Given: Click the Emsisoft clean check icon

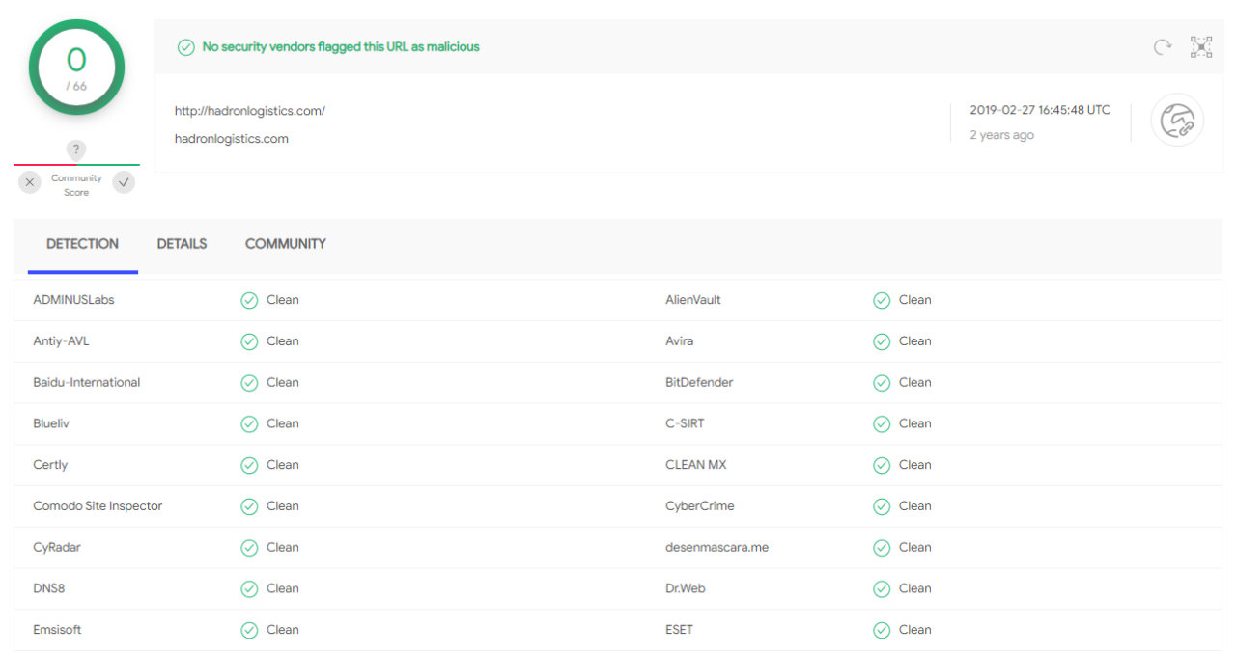Looking at the screenshot, I should 249,630.
